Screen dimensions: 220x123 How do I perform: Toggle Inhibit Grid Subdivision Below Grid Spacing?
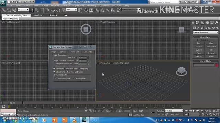coord(54,69)
